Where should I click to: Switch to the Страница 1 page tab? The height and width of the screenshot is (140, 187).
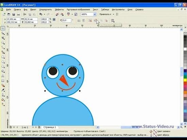click(50, 127)
